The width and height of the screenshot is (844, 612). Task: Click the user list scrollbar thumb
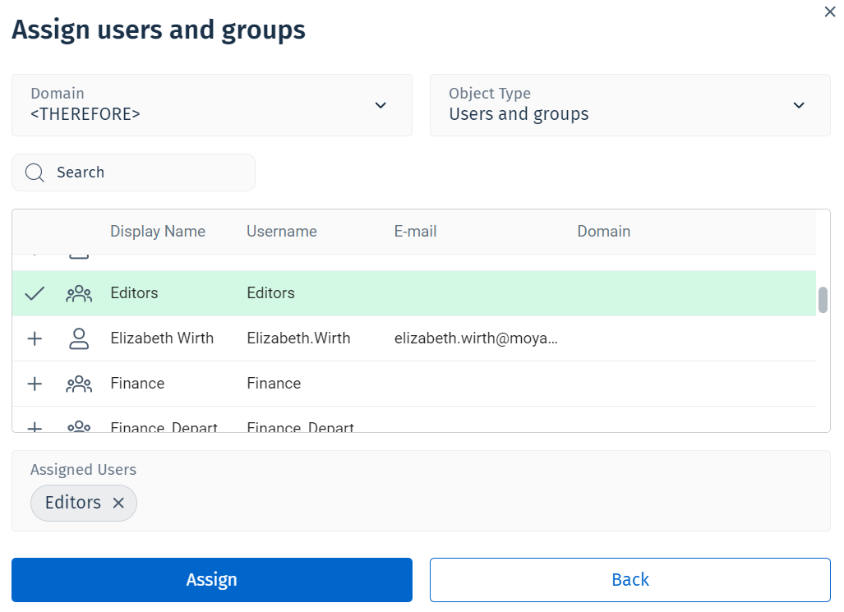pos(823,300)
